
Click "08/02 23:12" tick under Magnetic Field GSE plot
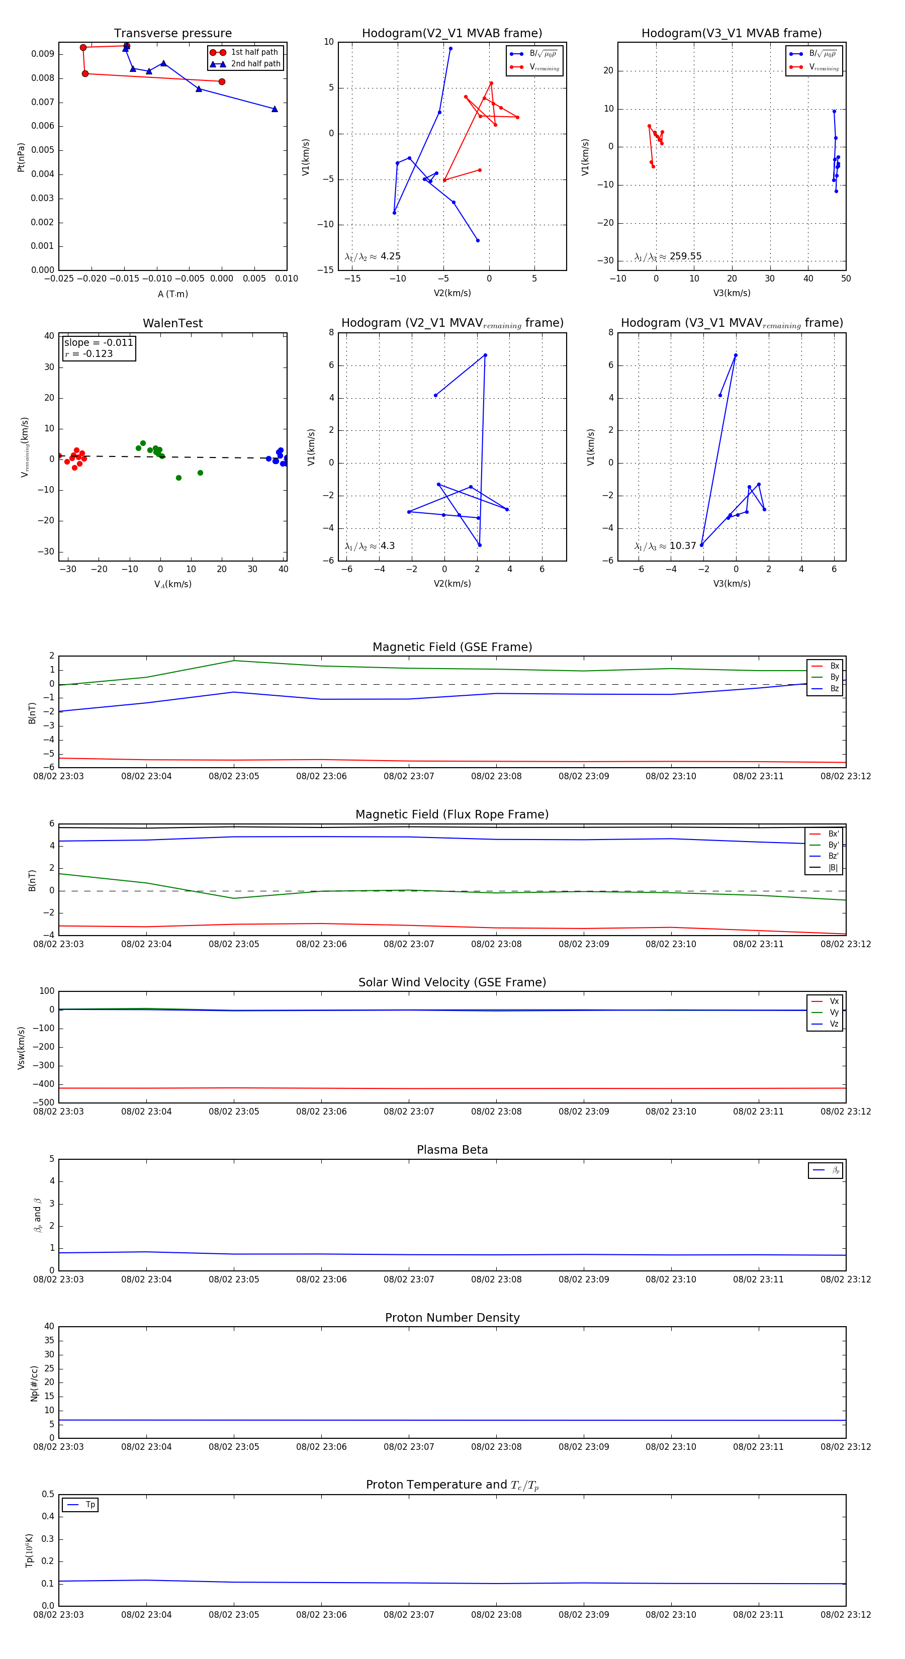click(x=846, y=776)
